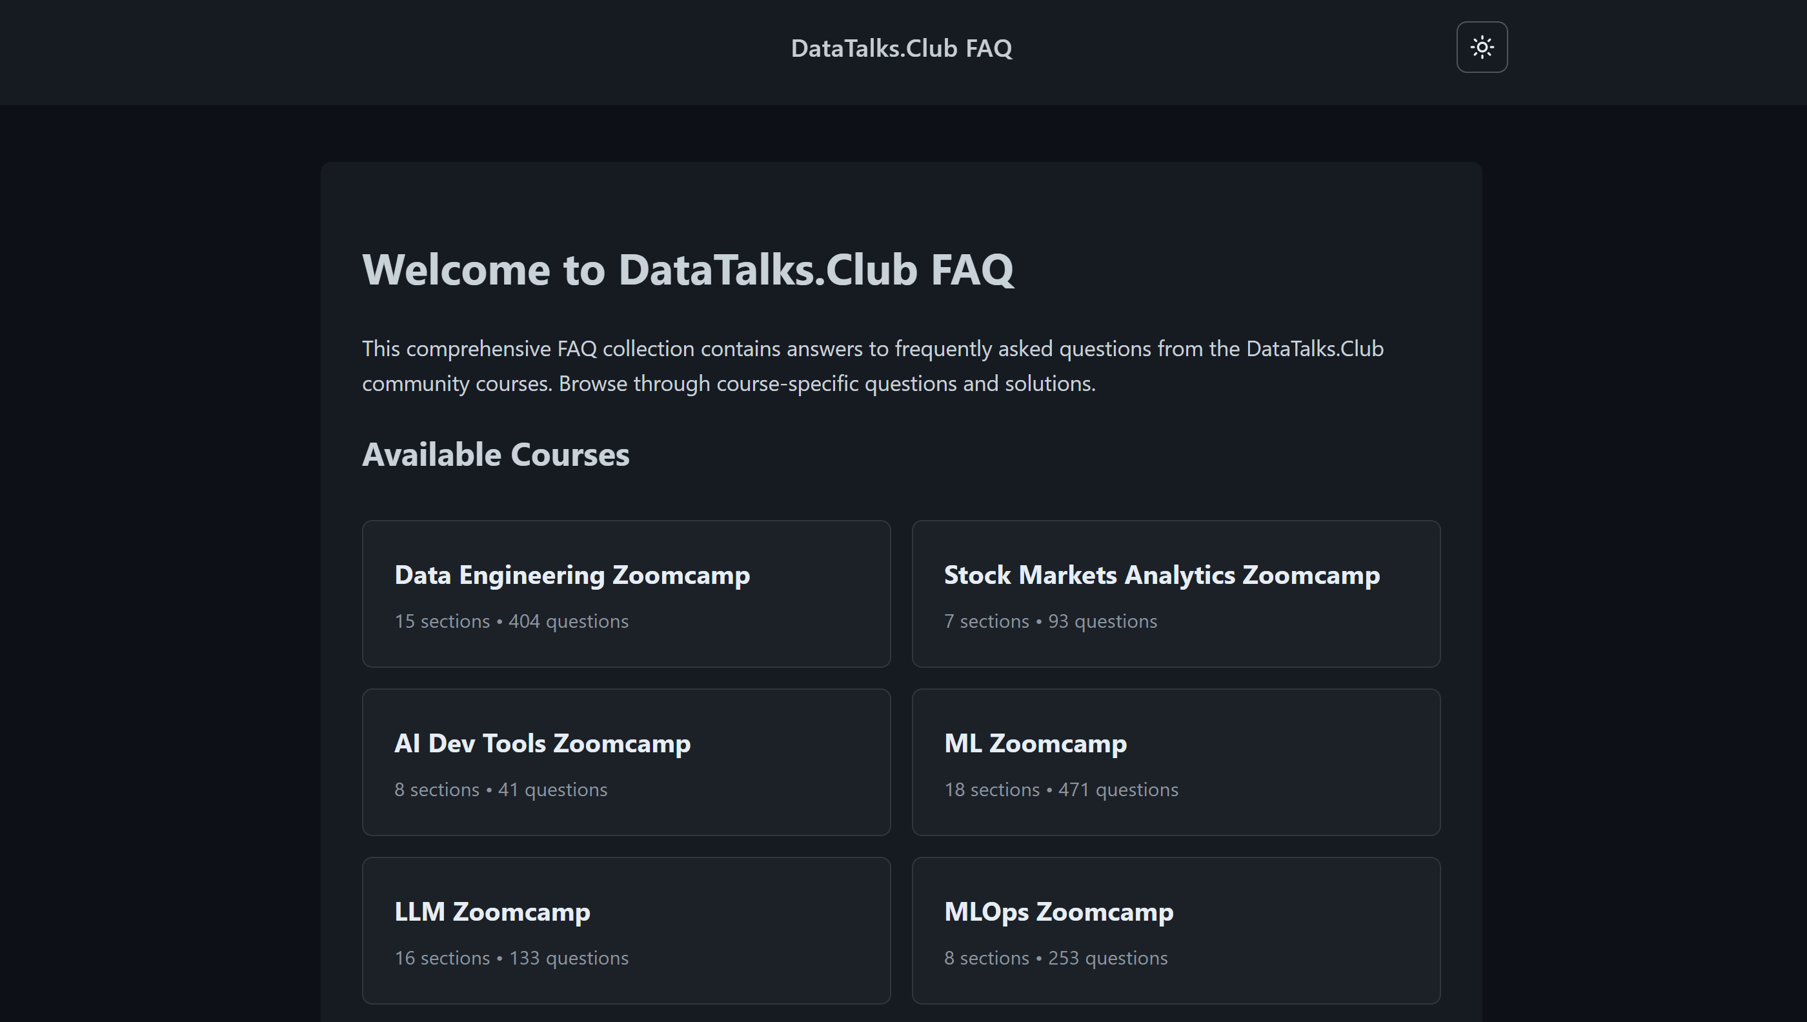Click the '16 sections • 133 questions' text
The width and height of the screenshot is (1807, 1022).
click(x=511, y=958)
